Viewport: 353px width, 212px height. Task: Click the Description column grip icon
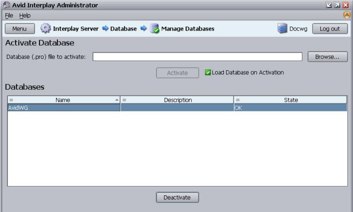(x=124, y=100)
